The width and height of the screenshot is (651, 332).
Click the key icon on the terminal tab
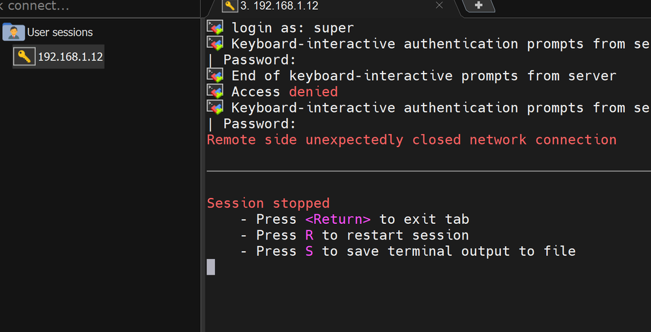pos(229,6)
